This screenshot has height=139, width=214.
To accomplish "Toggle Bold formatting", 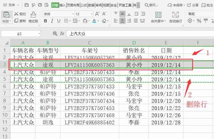I will tap(46, 21).
